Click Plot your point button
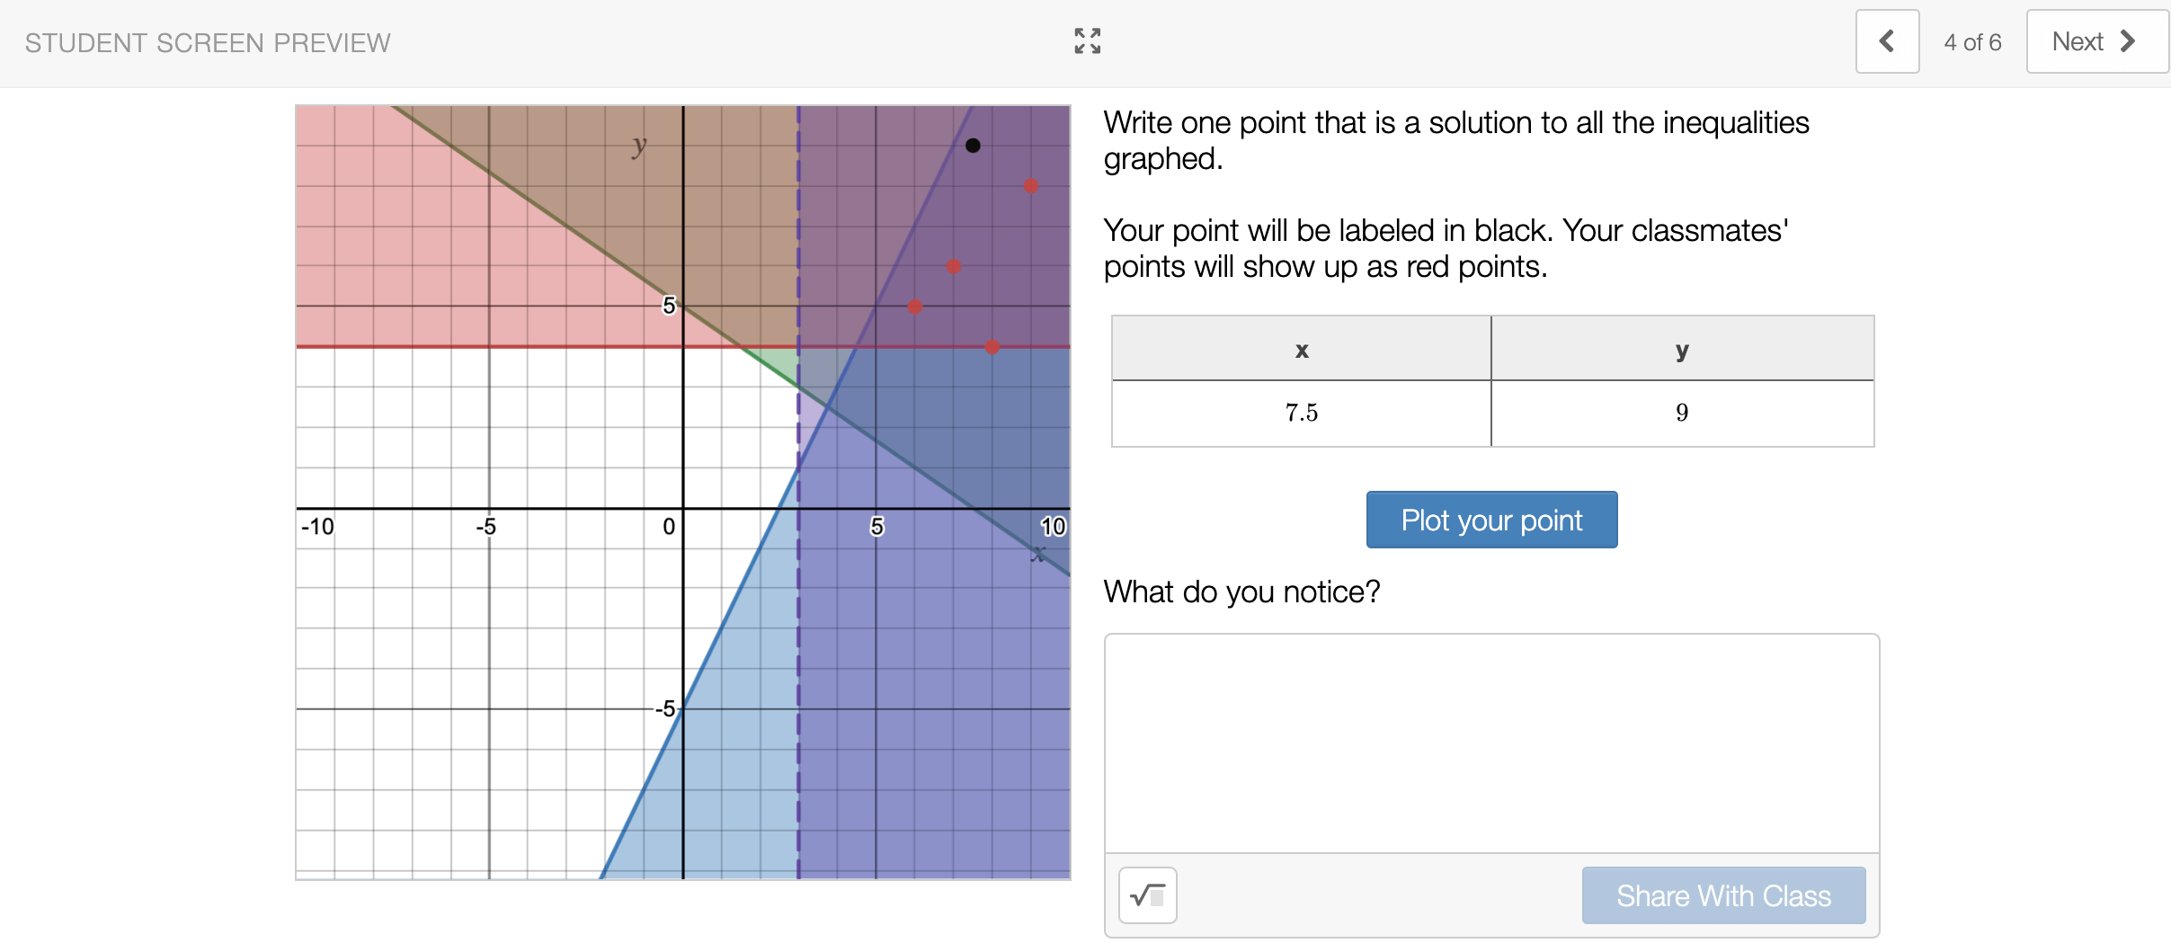This screenshot has height=952, width=2171. 1491,520
